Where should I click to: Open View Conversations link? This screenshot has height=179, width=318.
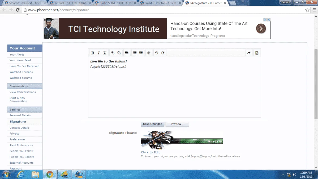pos(23,92)
